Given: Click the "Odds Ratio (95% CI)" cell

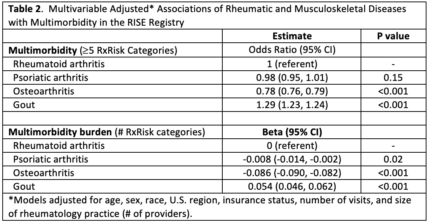Looking at the screenshot, I should (x=292, y=50).
